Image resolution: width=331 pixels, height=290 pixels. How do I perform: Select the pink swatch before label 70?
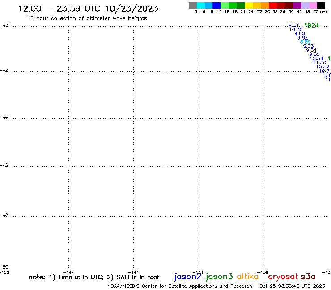click(313, 5)
